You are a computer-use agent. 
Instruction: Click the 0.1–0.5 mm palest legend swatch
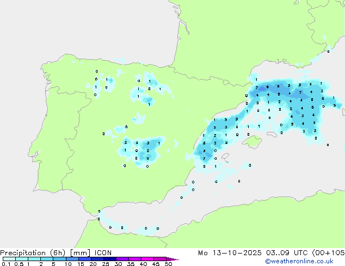[9, 259]
